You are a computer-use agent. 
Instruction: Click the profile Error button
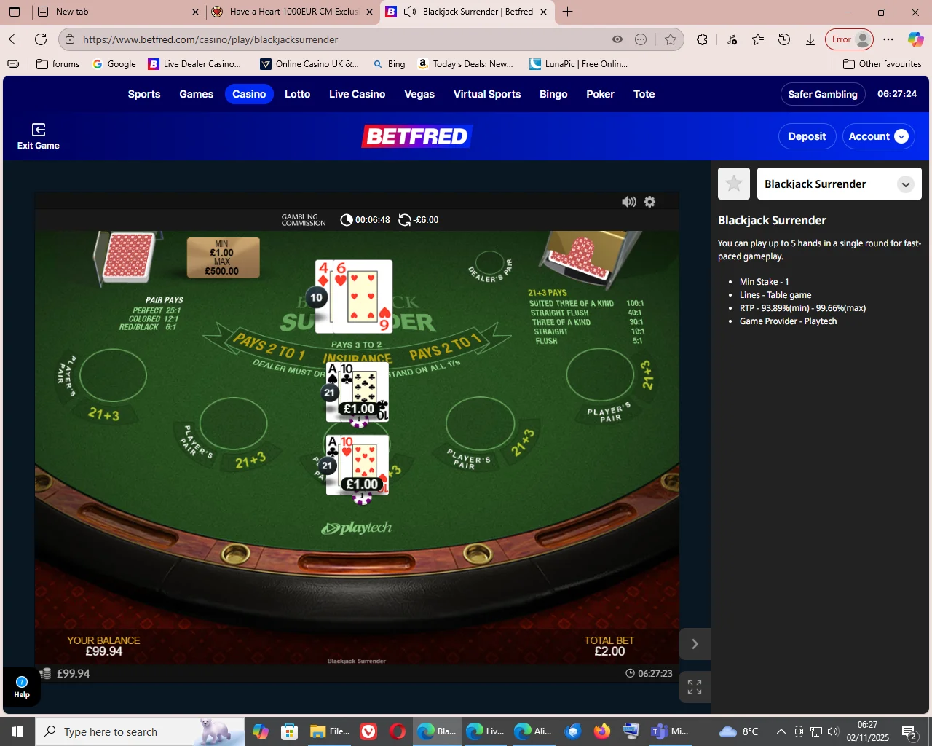coord(849,39)
